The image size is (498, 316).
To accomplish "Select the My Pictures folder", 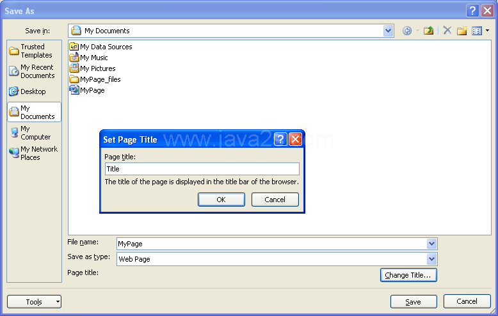I will [92, 68].
